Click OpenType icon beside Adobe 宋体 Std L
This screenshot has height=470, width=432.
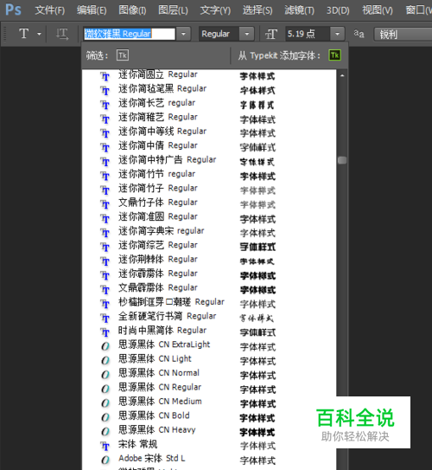(x=105, y=460)
